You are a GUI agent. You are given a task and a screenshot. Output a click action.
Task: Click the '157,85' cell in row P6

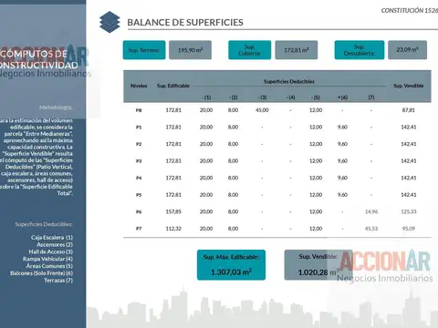click(173, 211)
